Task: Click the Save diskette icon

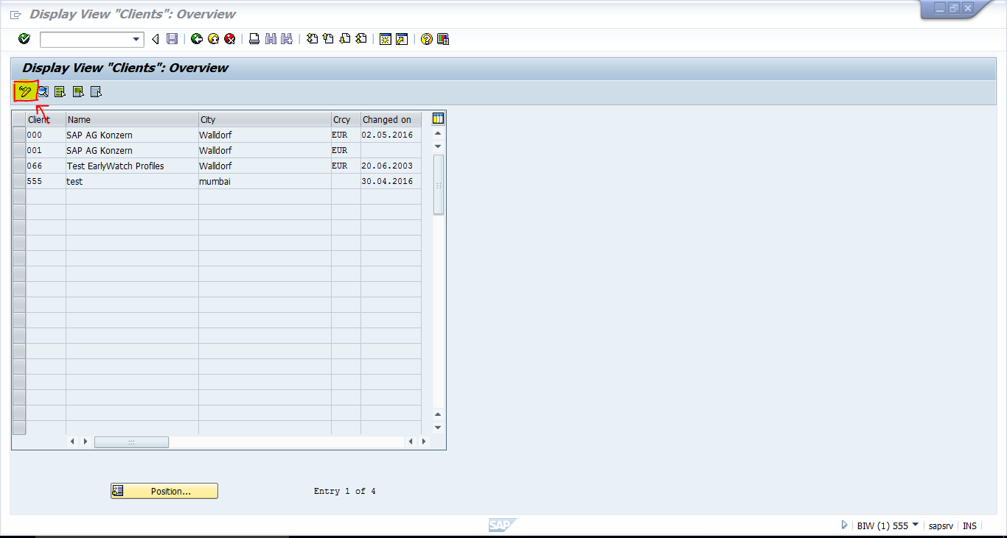Action: tap(172, 39)
